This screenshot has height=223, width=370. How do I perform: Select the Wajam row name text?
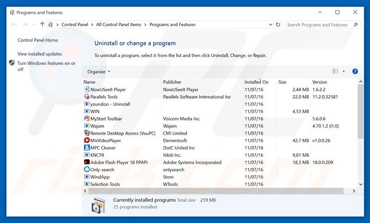[x=97, y=126]
